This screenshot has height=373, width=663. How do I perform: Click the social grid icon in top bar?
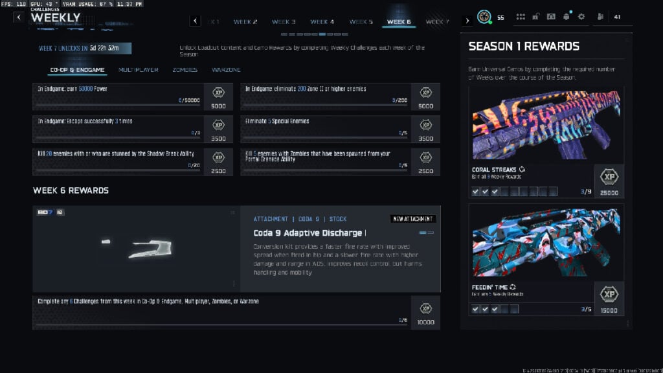(x=521, y=16)
